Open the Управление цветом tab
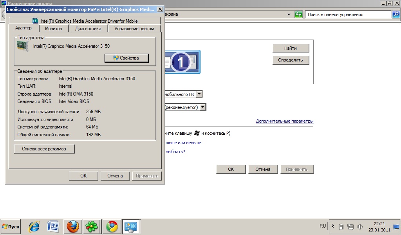This screenshot has width=401, height=235. coord(134,28)
